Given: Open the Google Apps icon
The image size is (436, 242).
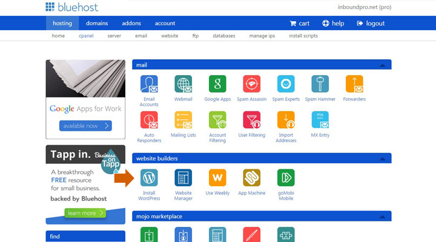Looking at the screenshot, I should pyautogui.click(x=217, y=84).
